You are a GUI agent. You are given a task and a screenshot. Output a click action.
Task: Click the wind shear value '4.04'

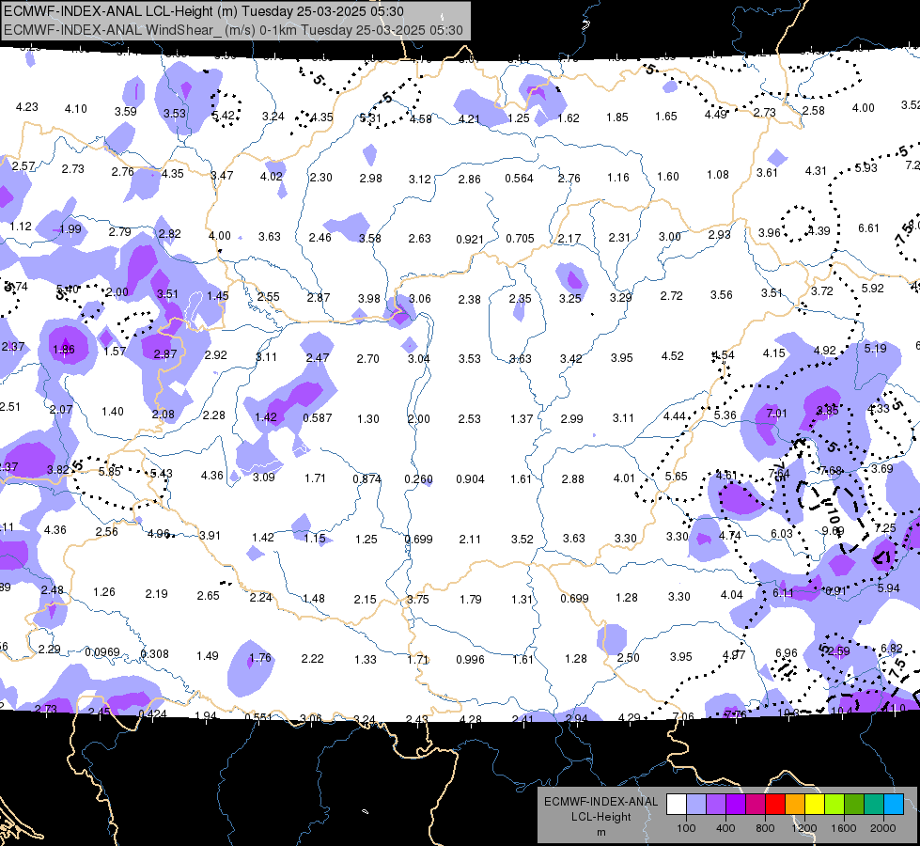pyautogui.click(x=732, y=595)
